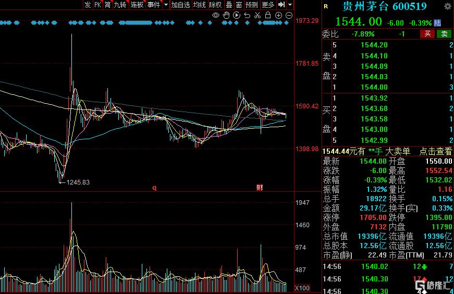This screenshot has height=294, width=454.
Task: Click the 叠 overlay button
Action: tap(229, 5)
